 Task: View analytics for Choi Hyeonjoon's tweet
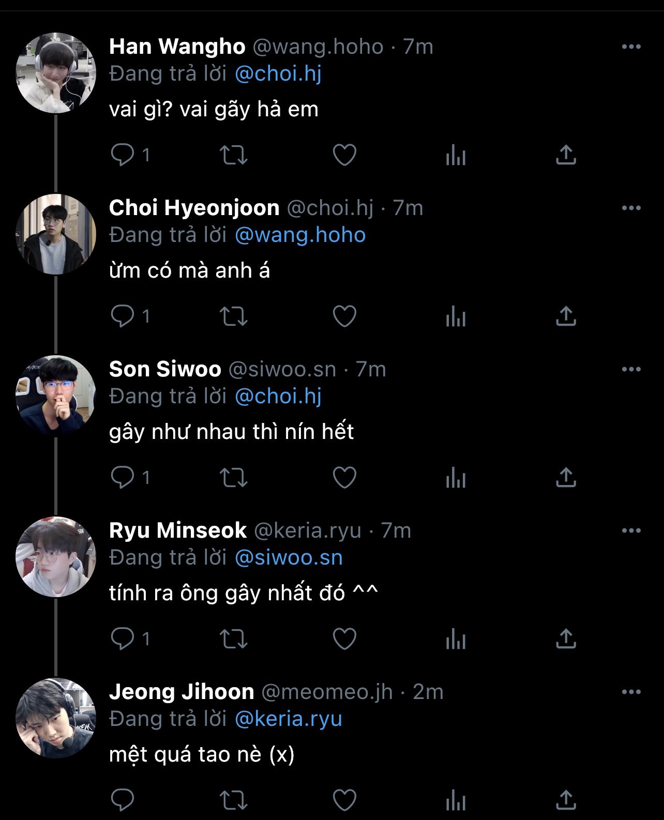click(456, 316)
